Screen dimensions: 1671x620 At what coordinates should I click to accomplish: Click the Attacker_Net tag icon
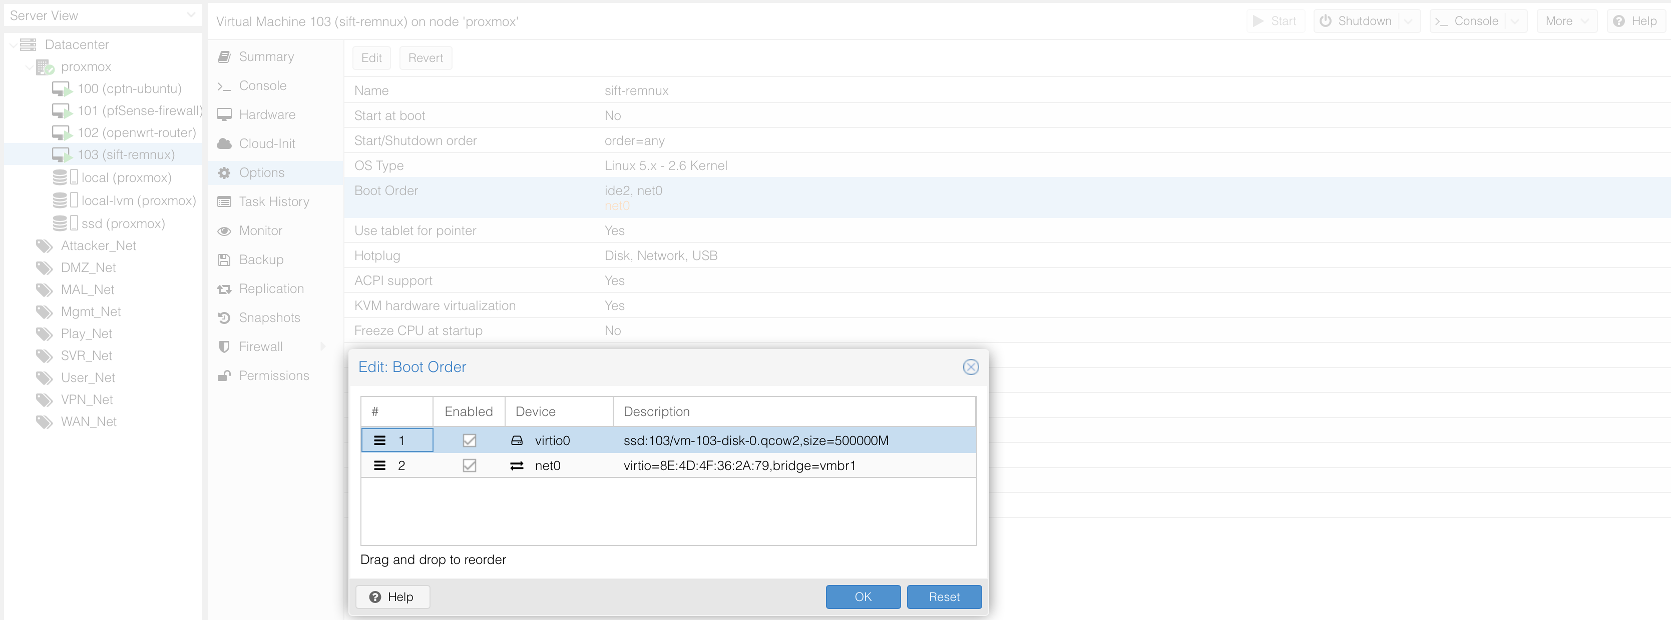click(44, 245)
